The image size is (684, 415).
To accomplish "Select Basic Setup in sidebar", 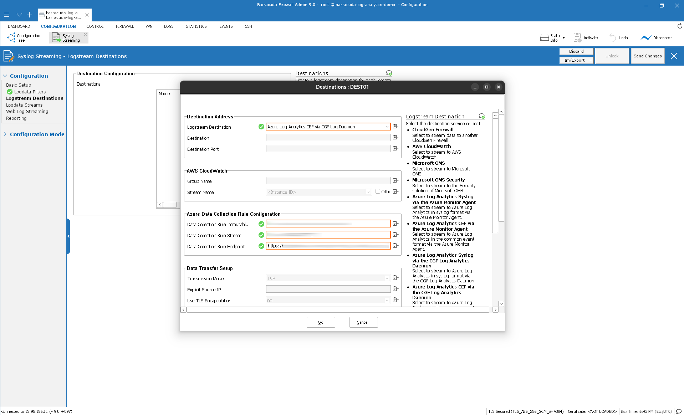I will coord(19,85).
